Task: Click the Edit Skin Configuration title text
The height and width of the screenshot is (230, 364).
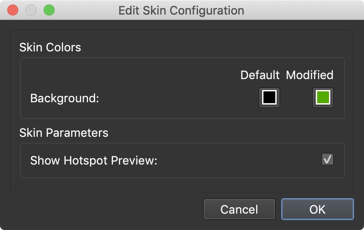Action: pyautogui.click(x=181, y=10)
